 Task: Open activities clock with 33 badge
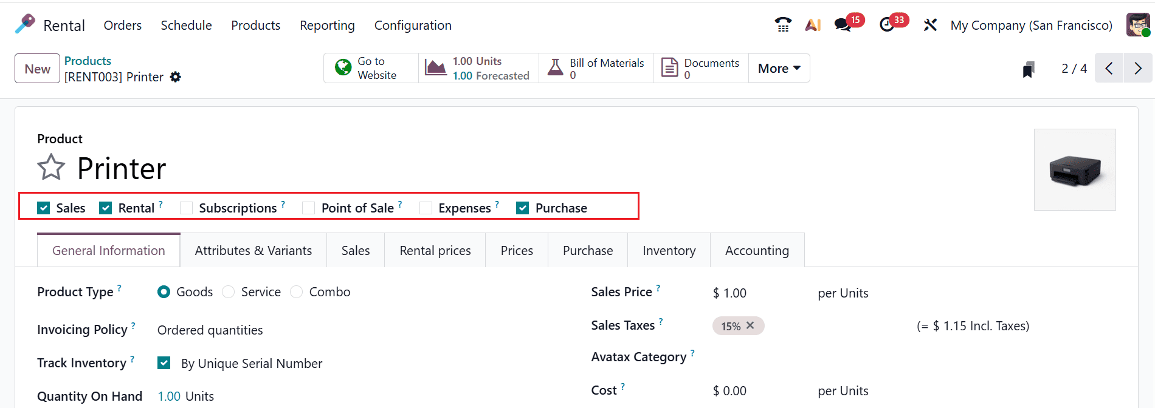[887, 25]
